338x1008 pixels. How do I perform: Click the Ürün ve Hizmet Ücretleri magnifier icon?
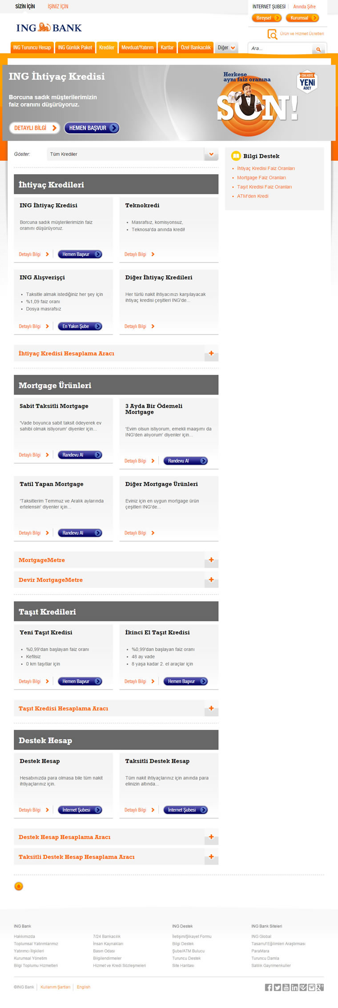tap(272, 34)
